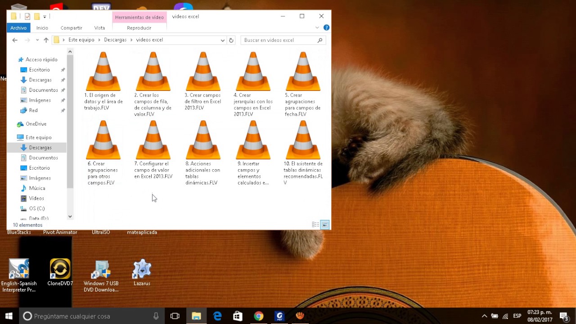Open Task View on taskbar
The image size is (576, 324).
(x=175, y=316)
